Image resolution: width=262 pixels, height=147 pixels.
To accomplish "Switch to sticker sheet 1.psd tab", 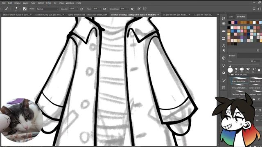I will pos(16,15).
